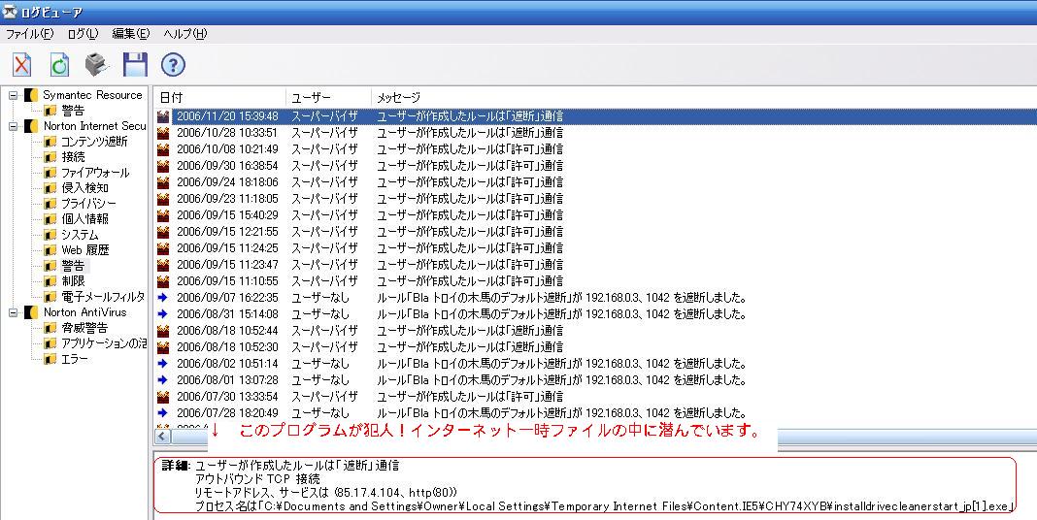Click the process name path in details pane
The image size is (1037, 520).
point(605,506)
